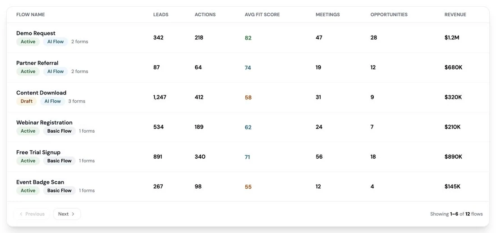Sort by the Meetings column header
This screenshot has width=496, height=233.
[328, 14]
